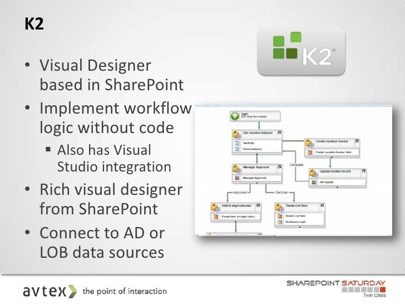Image resolution: width=405 pixels, height=304 pixels.
Task: Click the Create vacation tracker activity icon
Action: 309,143
